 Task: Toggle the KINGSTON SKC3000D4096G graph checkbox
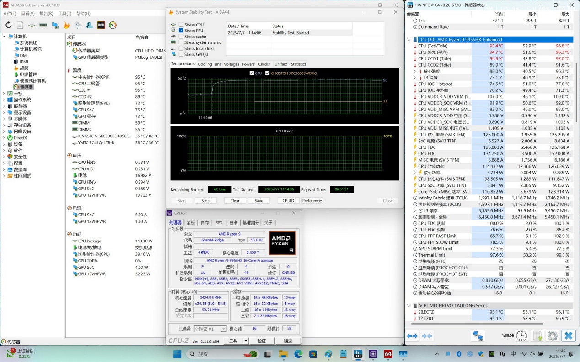coord(267,73)
